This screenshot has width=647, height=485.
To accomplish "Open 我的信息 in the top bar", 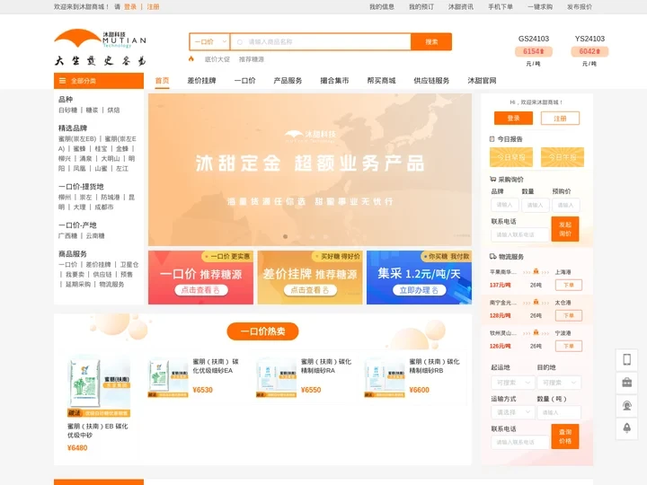I will [x=382, y=6].
